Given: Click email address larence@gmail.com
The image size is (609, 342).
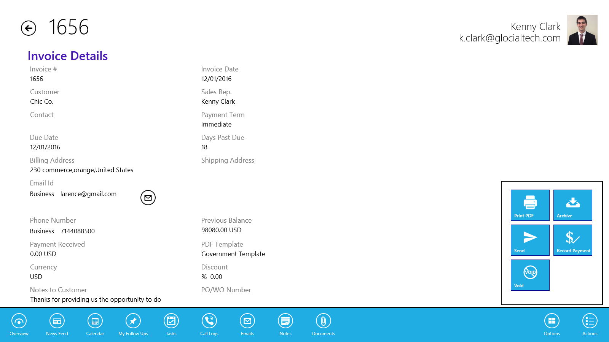Looking at the screenshot, I should coord(88,194).
